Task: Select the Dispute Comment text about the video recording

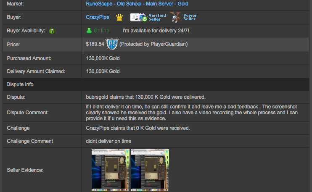Action: point(192,113)
